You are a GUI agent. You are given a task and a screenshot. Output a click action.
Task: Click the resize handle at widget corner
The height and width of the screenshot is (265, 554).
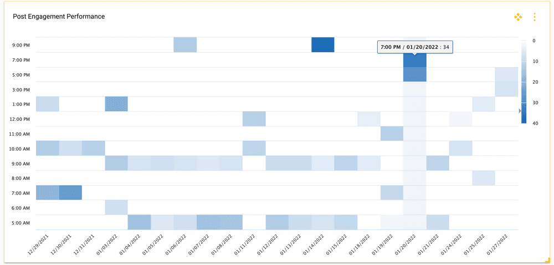point(546,259)
